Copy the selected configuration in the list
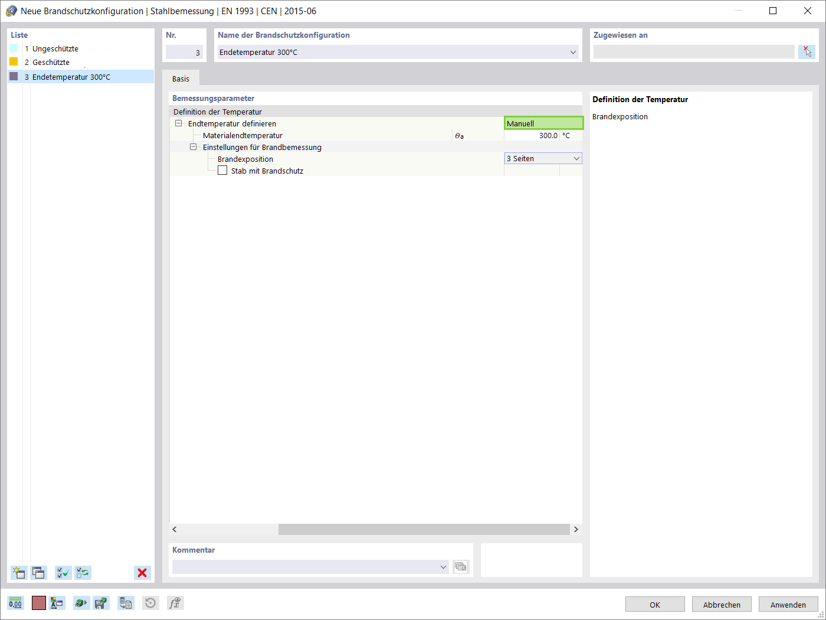The height and width of the screenshot is (620, 826). point(39,573)
